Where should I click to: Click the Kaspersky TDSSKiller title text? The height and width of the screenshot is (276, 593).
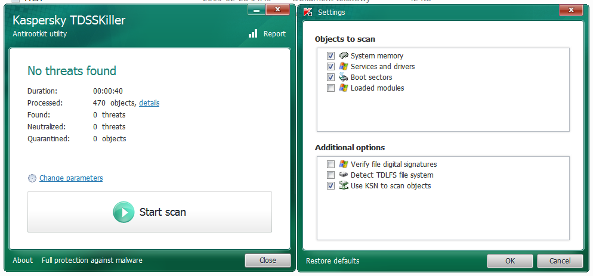(x=69, y=20)
